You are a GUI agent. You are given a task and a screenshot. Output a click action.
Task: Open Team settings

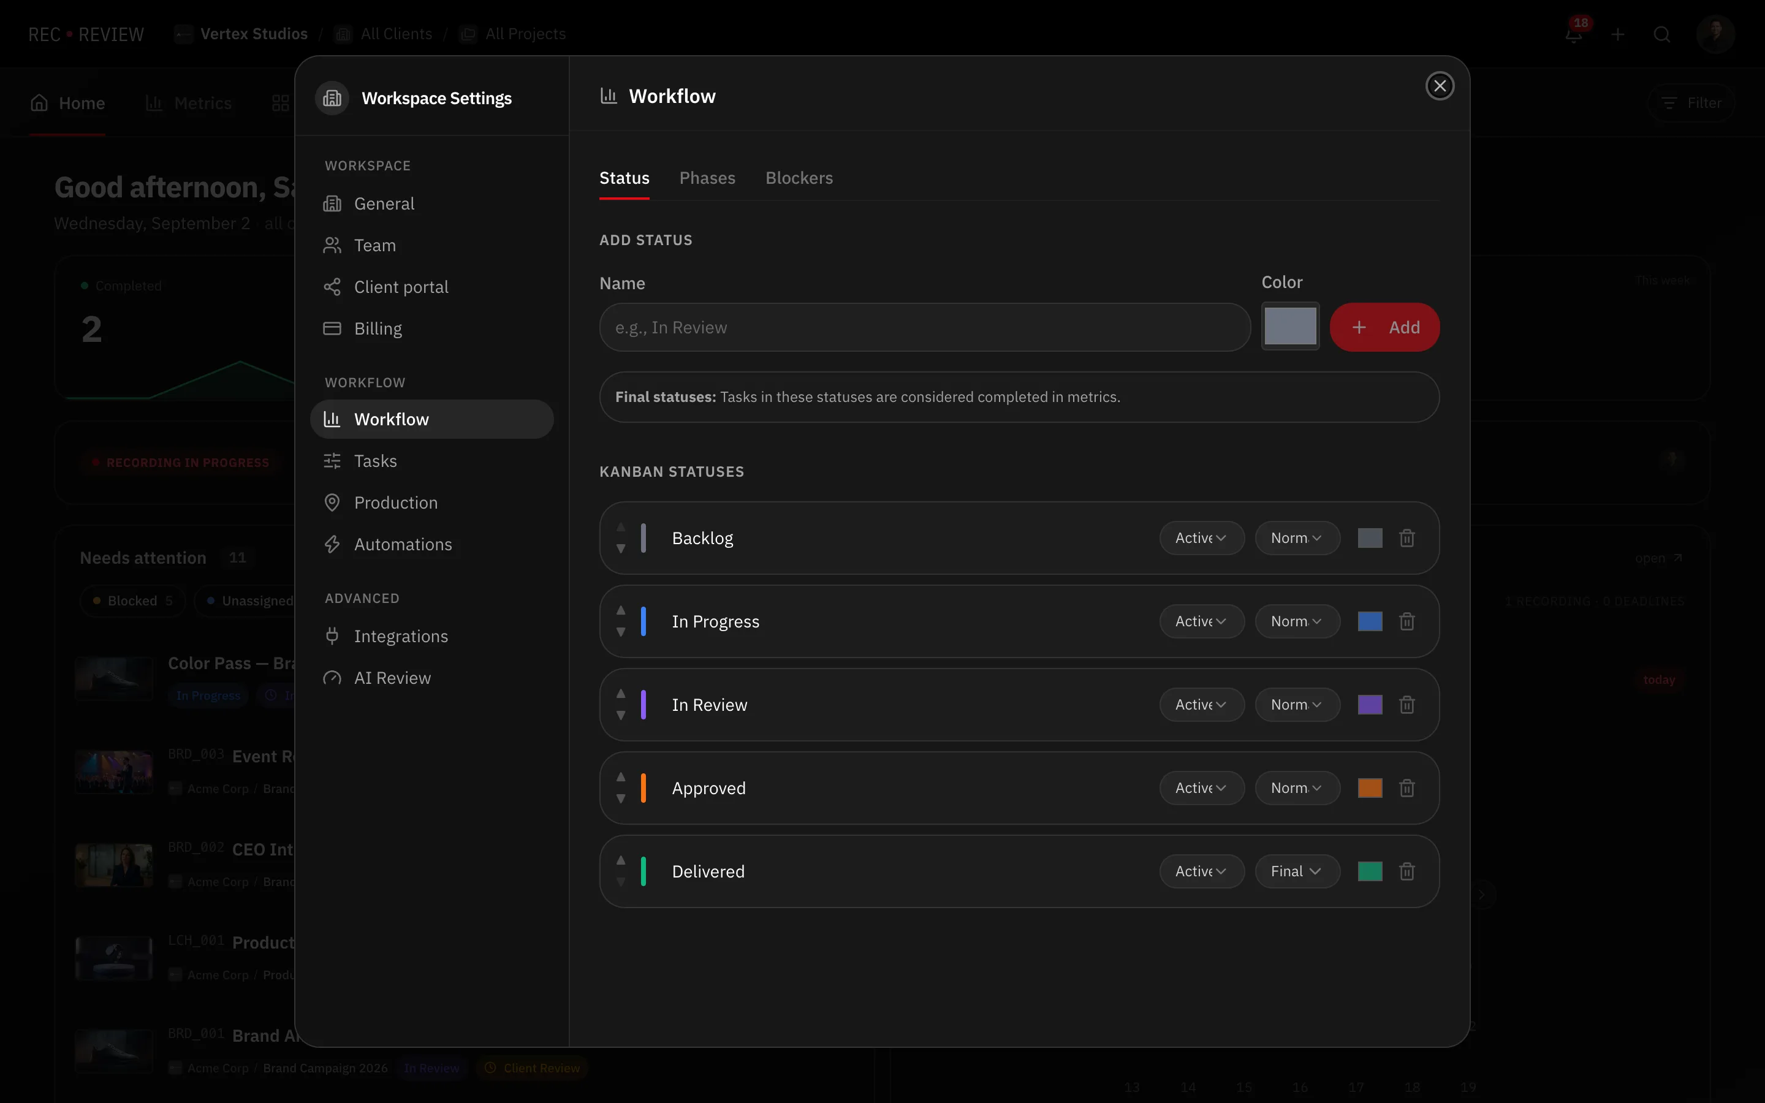point(432,246)
